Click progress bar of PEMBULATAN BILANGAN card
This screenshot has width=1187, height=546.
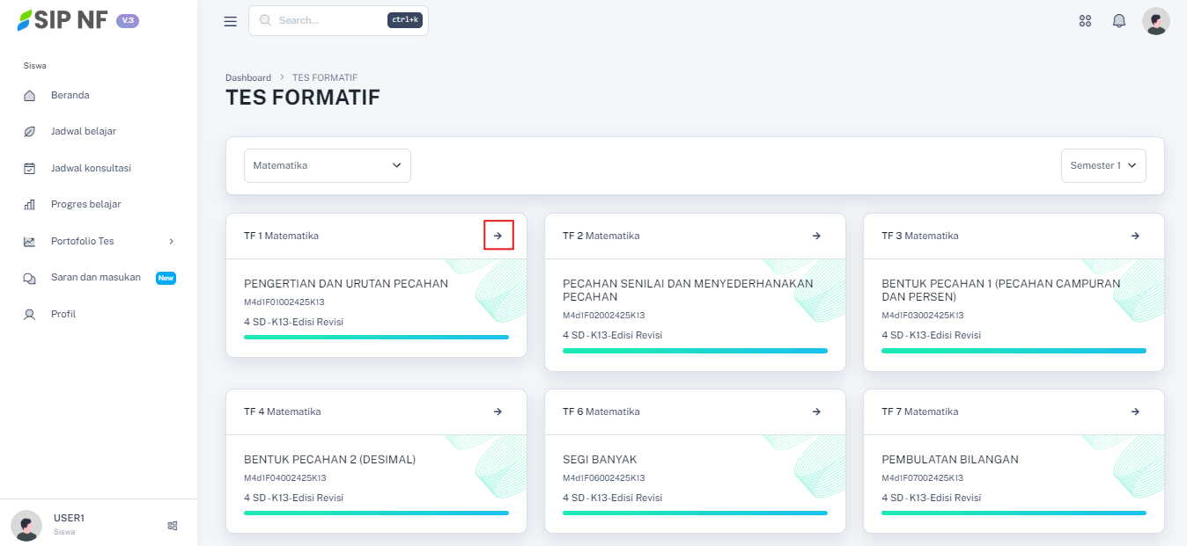click(x=1014, y=513)
